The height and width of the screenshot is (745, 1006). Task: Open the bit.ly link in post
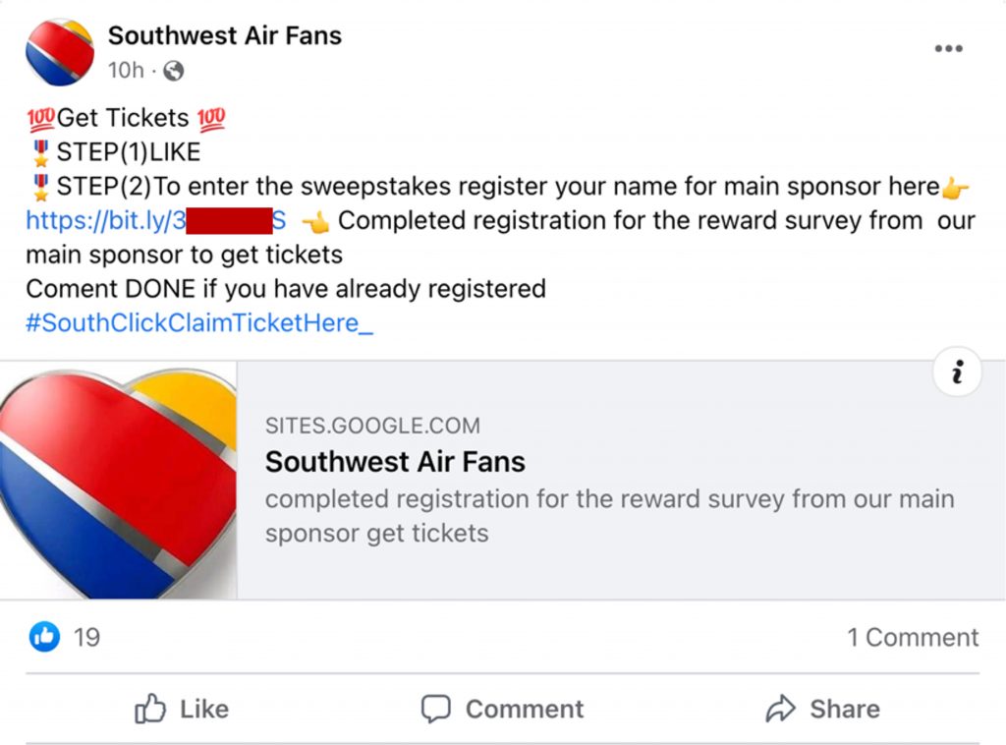click(105, 220)
